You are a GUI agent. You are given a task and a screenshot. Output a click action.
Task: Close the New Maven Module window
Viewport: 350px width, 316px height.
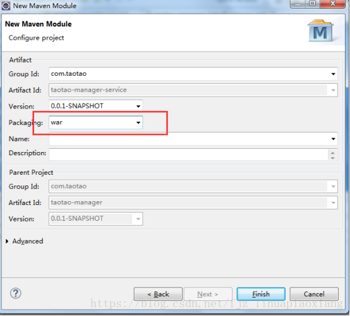point(332,4)
